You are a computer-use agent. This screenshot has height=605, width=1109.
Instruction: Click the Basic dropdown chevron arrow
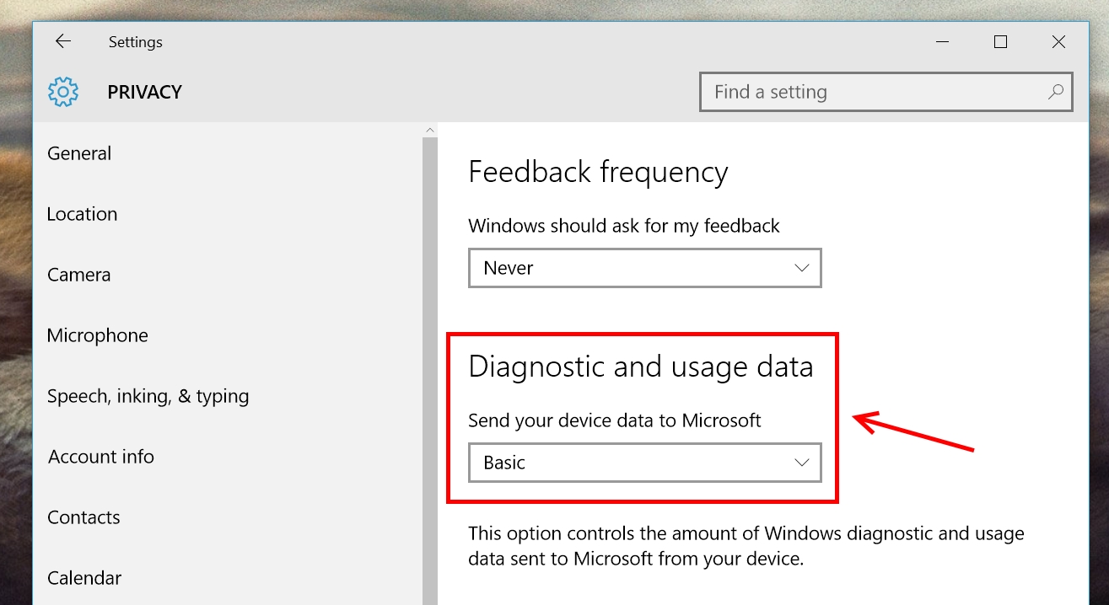pos(801,463)
